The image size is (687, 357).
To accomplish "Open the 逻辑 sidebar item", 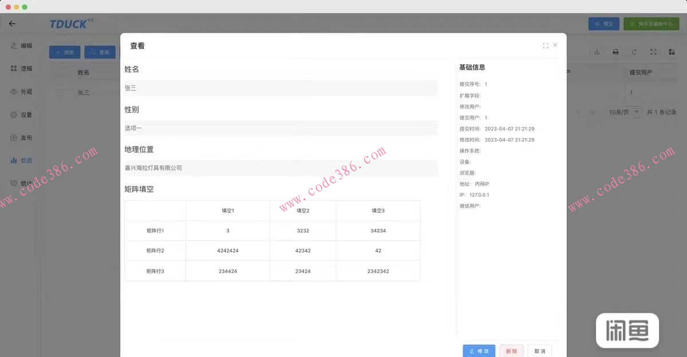I will 21,69.
